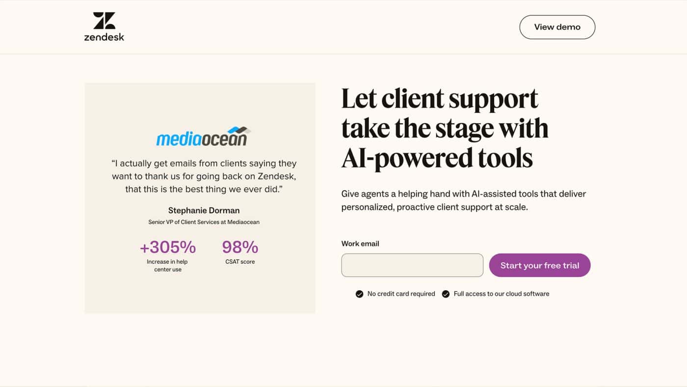This screenshot has width=687, height=387.
Task: Click the Mediaocean customer quote text
Action: tap(204, 176)
